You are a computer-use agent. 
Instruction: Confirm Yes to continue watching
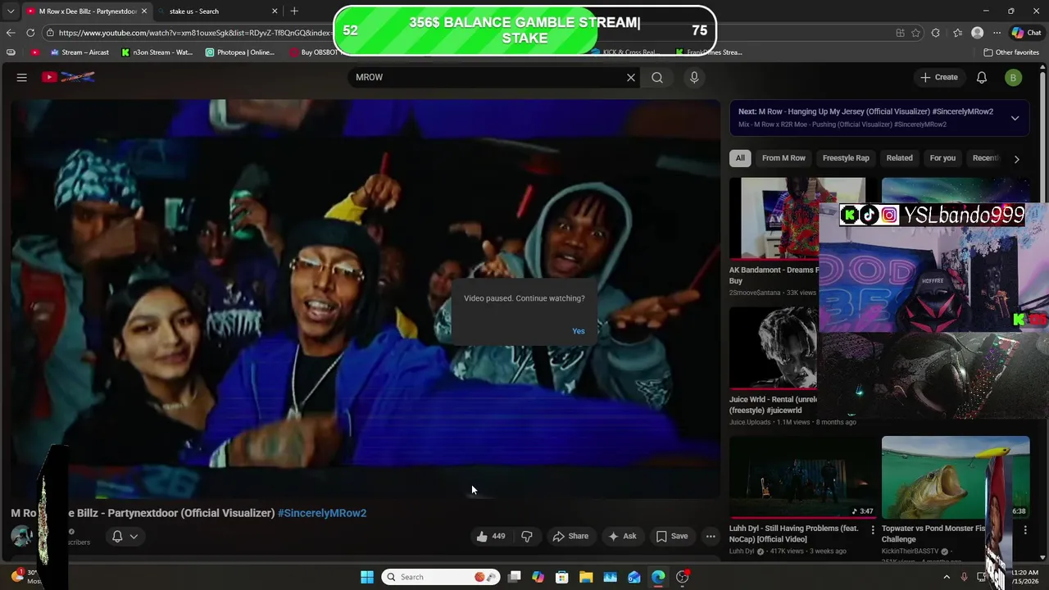pyautogui.click(x=579, y=331)
